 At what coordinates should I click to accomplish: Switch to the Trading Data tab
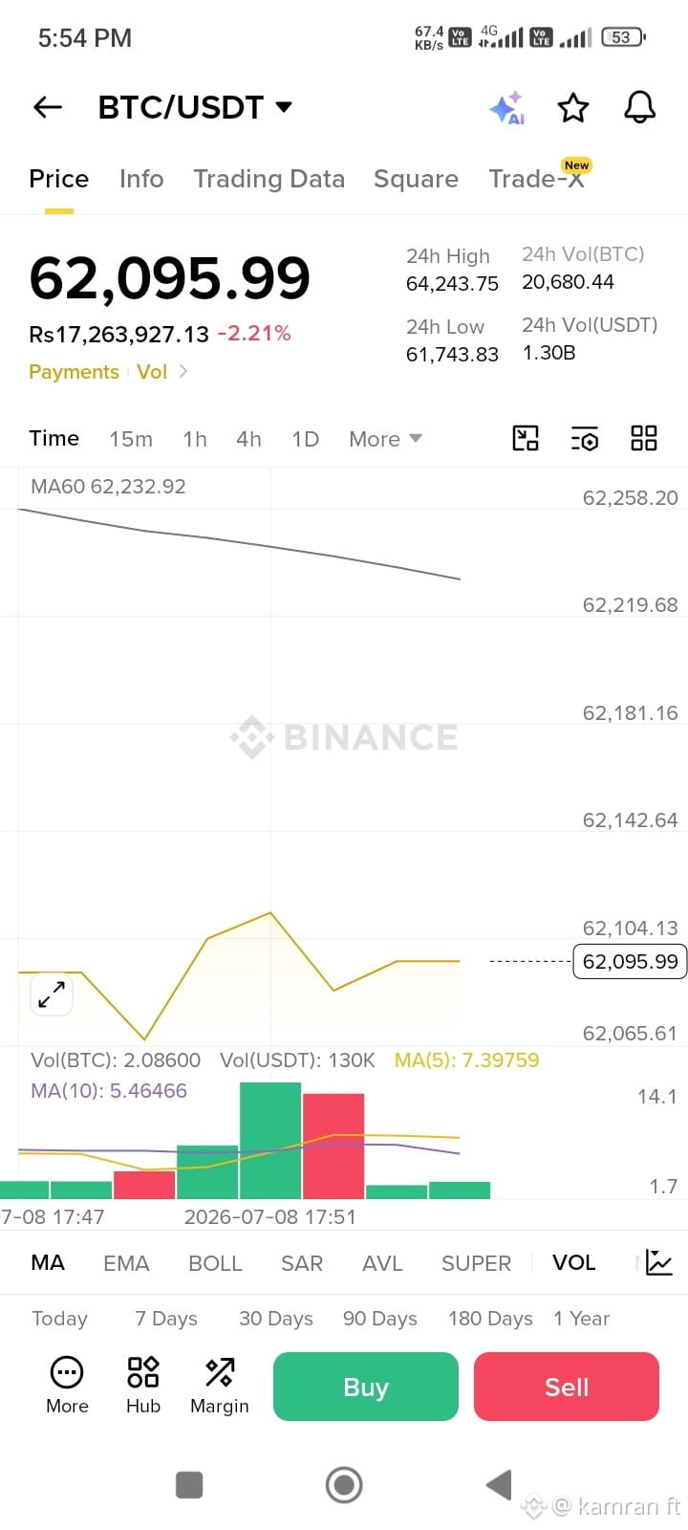pos(269,179)
